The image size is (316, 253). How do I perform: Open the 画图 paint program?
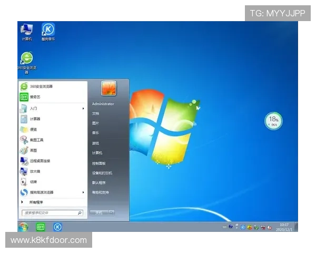pyautogui.click(x=33, y=150)
